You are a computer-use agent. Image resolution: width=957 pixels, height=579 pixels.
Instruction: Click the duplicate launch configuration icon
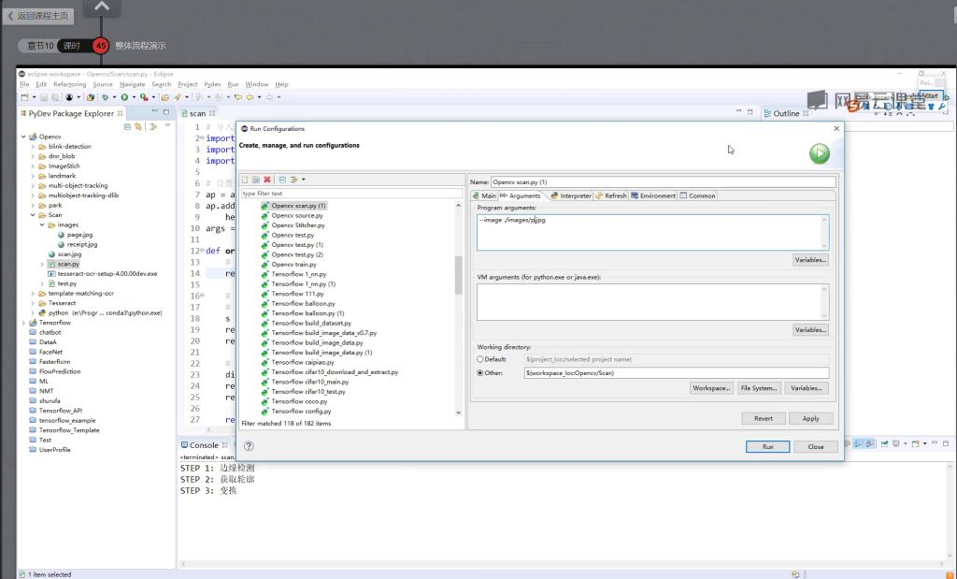(256, 180)
